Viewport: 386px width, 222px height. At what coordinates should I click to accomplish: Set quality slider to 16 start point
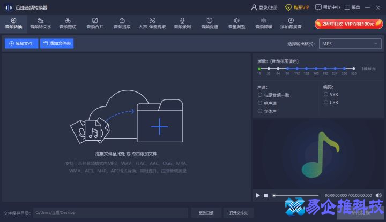tap(259, 69)
